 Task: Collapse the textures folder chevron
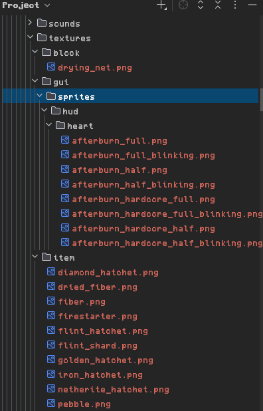pos(31,37)
